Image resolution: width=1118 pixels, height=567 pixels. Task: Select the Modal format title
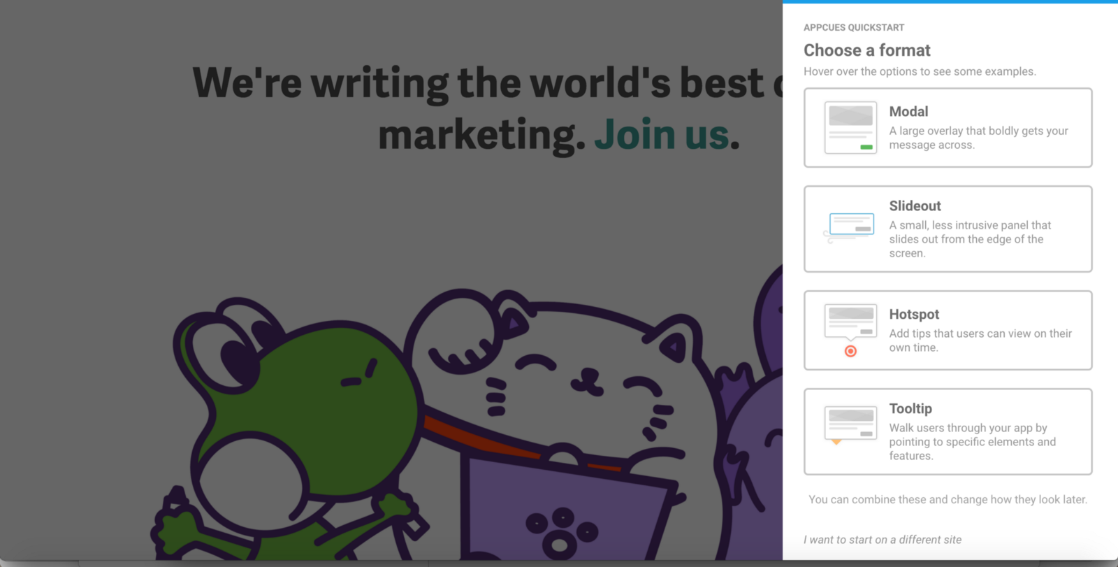(x=908, y=112)
